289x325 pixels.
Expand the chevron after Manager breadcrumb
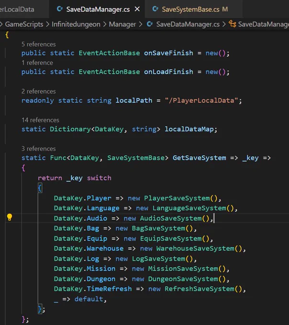point(141,24)
